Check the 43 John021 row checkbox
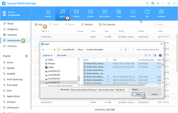This screenshot has height=113, width=178. [35, 37]
